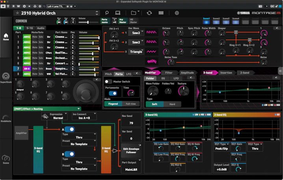Open the Scene sidebar panel

pos(6,159)
